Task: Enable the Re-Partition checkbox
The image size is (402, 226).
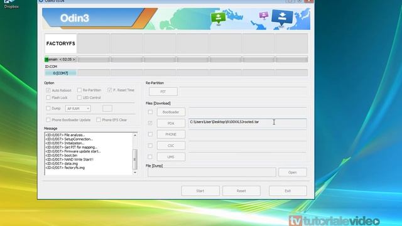Action: (x=79, y=90)
